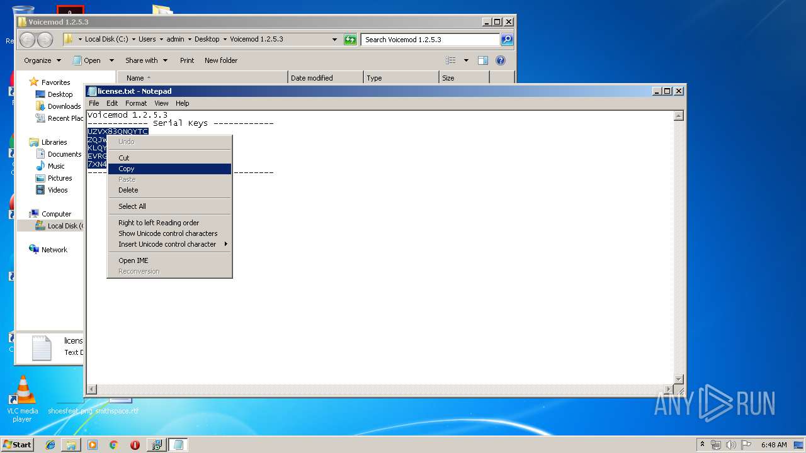
Task: Select Libraries in navigation pane
Action: (x=54, y=142)
